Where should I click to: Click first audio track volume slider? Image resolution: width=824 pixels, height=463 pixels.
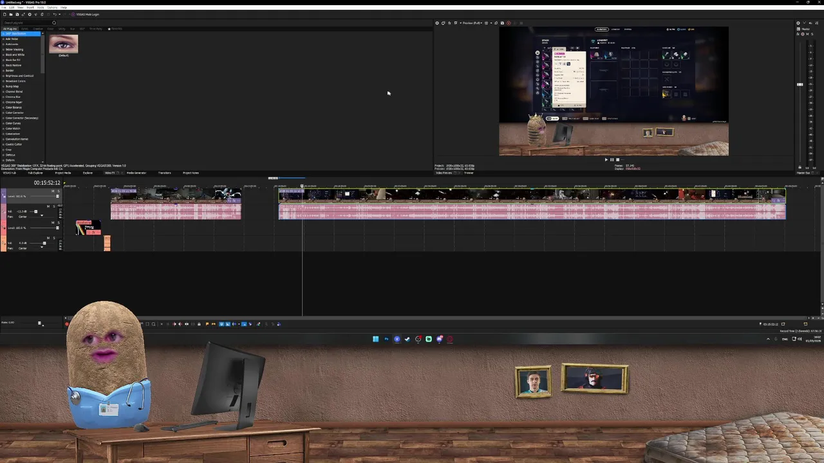(x=35, y=212)
